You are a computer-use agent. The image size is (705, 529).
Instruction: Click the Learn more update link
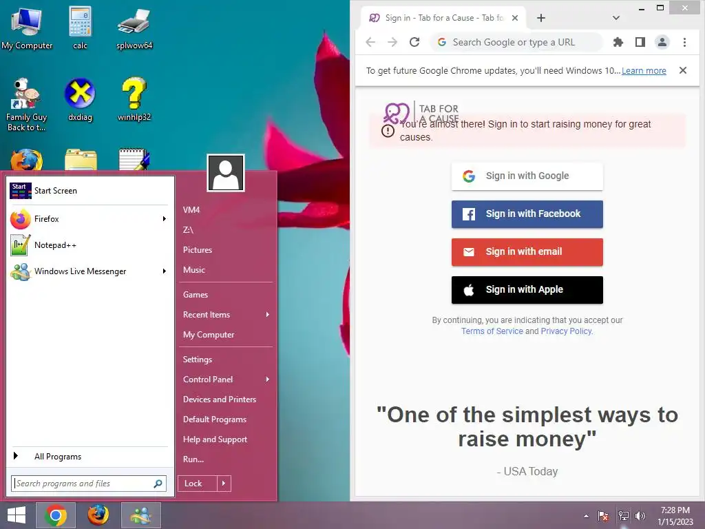tap(644, 71)
